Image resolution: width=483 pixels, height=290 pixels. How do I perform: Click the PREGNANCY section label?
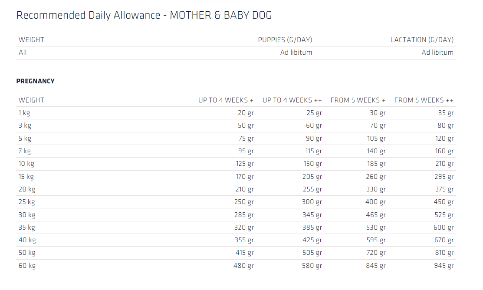click(x=36, y=81)
